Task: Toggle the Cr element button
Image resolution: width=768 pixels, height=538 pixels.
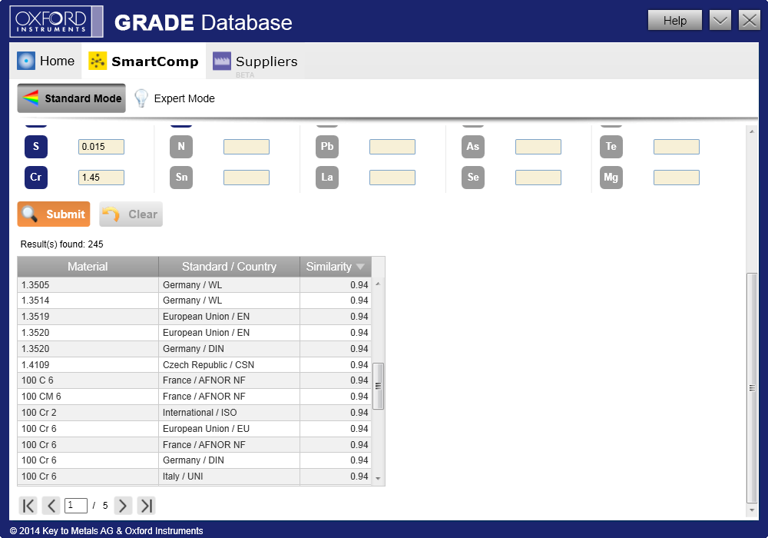Action: click(36, 178)
